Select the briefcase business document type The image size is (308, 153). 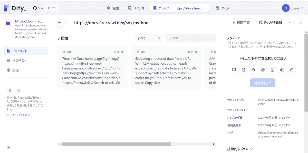coord(282,70)
